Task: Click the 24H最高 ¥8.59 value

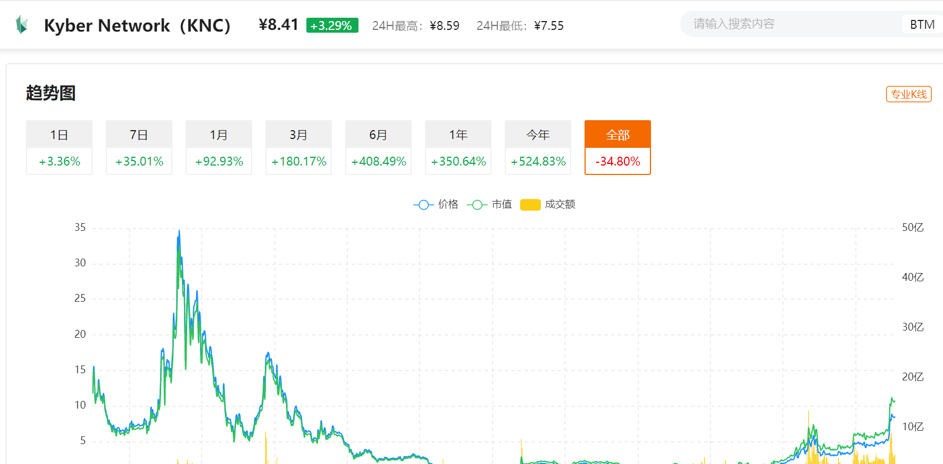Action: click(444, 25)
